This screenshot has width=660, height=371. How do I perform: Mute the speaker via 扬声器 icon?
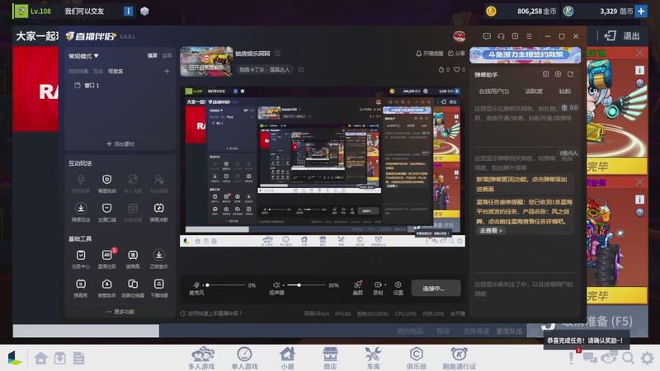276,284
